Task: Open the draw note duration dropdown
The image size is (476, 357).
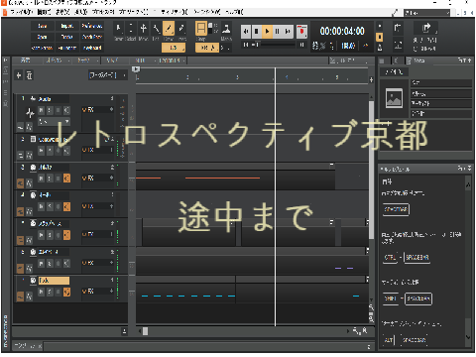Action: click(x=174, y=48)
